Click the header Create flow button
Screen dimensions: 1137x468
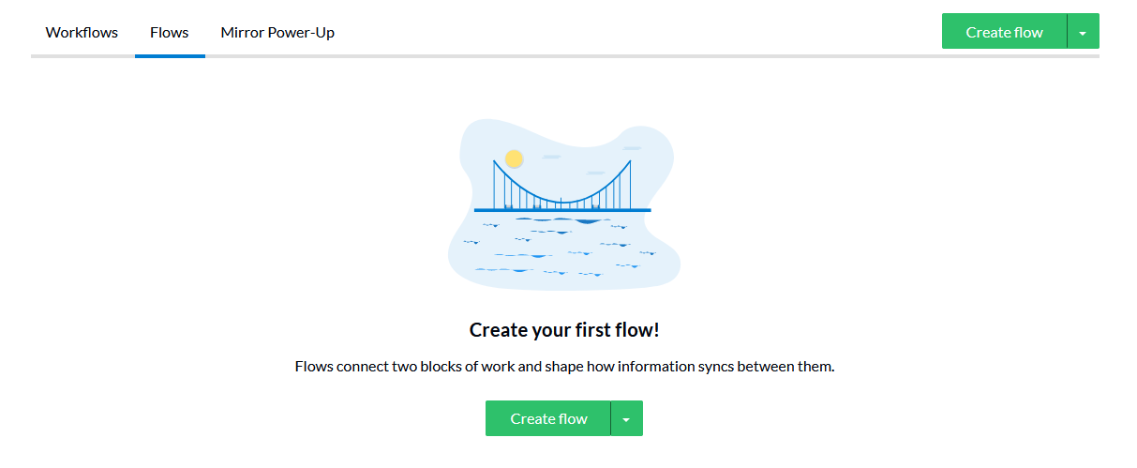coord(1004,32)
